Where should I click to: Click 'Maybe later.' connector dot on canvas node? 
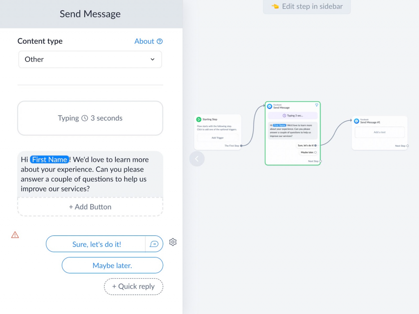(315, 152)
